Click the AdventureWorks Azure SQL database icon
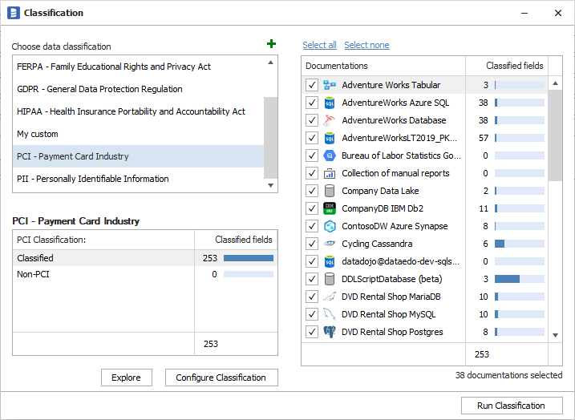This screenshot has width=575, height=420. coord(329,103)
